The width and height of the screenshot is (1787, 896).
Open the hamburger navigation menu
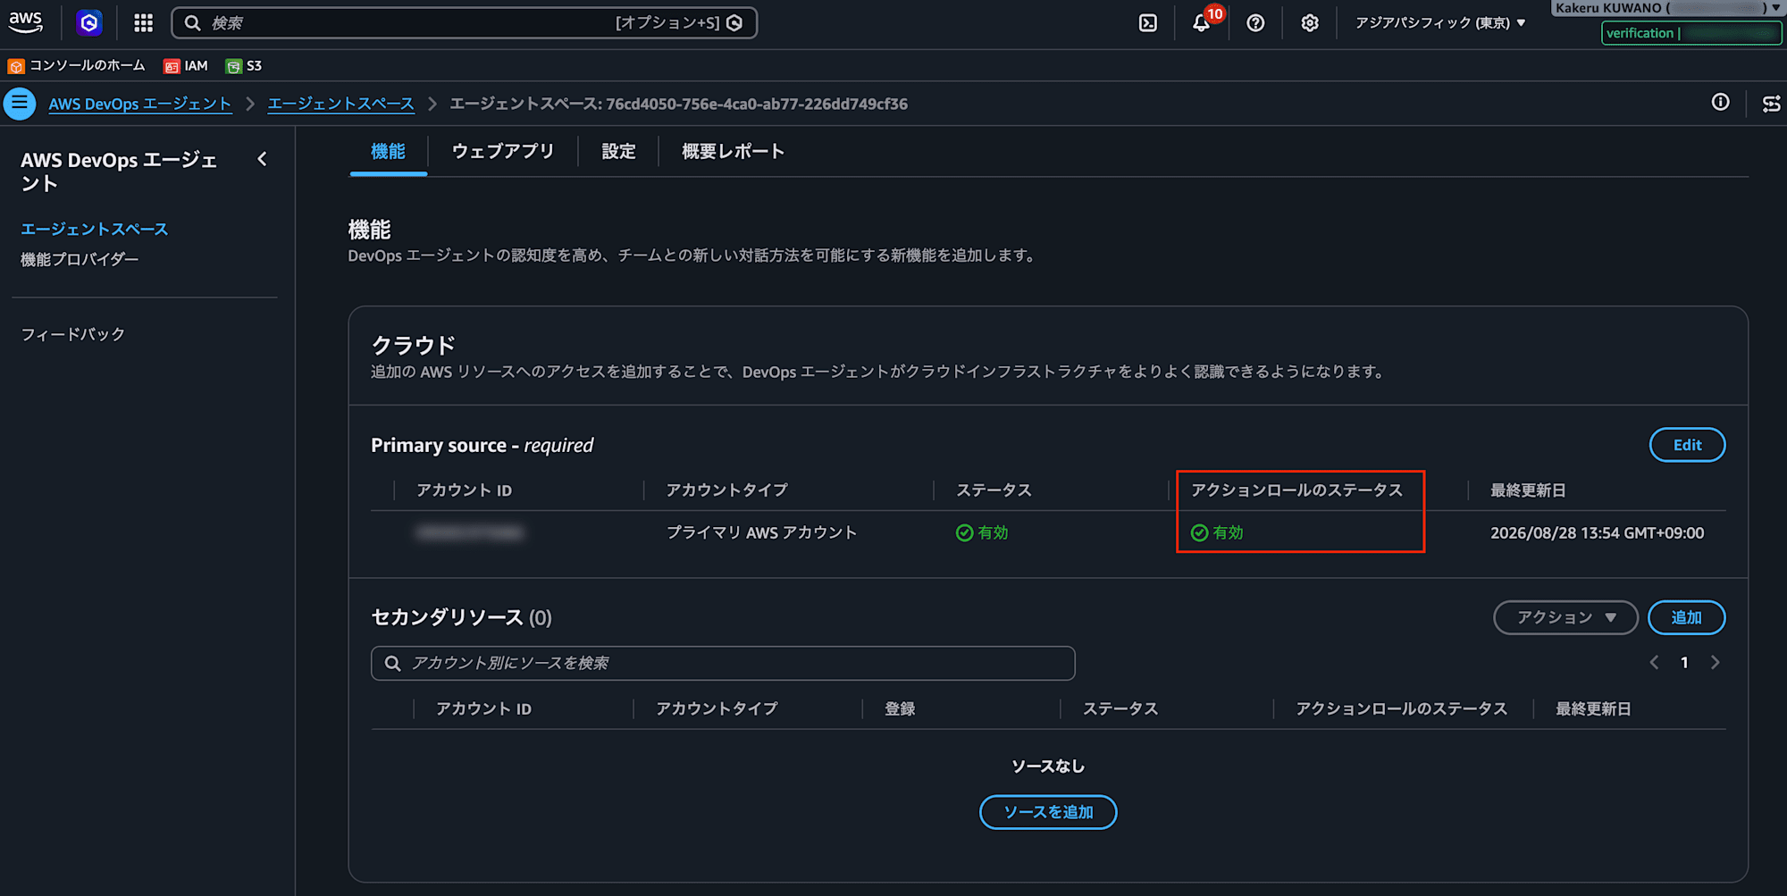click(x=20, y=104)
